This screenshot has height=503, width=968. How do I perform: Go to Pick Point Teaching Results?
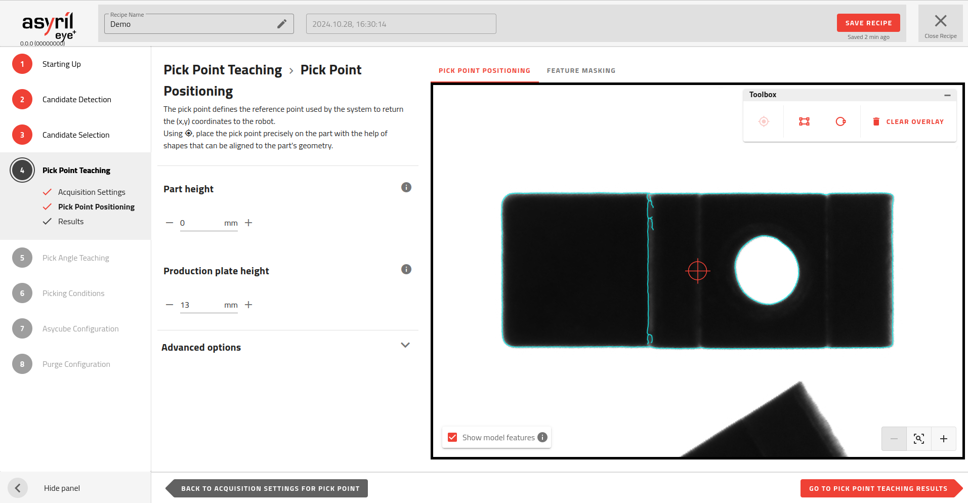pos(878,488)
